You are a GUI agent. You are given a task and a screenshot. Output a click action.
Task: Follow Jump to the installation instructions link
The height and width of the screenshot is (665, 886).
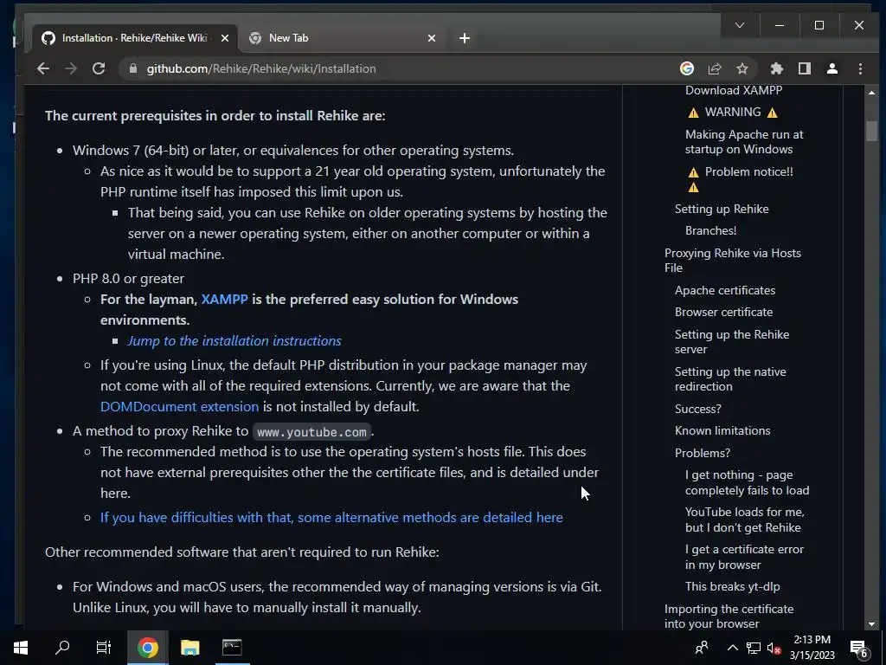(x=234, y=341)
